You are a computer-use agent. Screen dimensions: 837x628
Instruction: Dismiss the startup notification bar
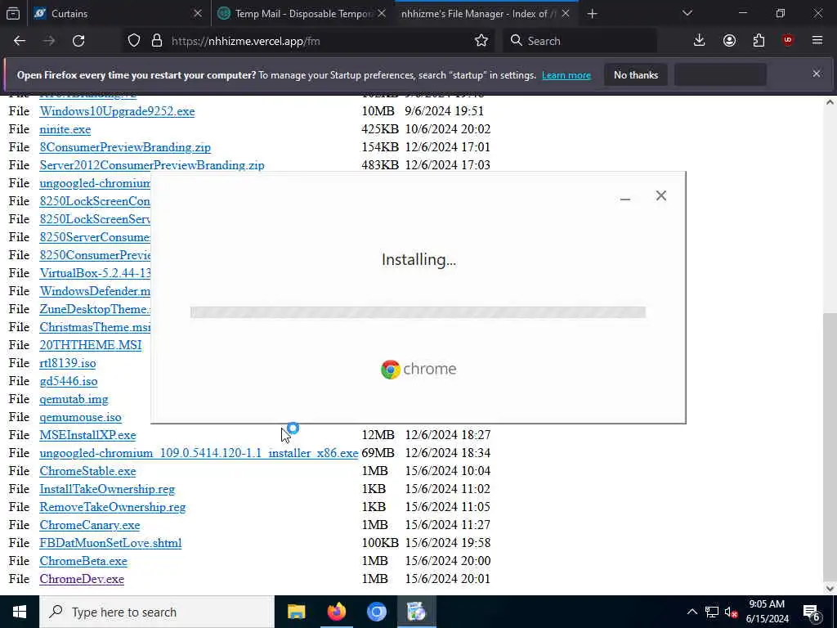[x=817, y=74]
